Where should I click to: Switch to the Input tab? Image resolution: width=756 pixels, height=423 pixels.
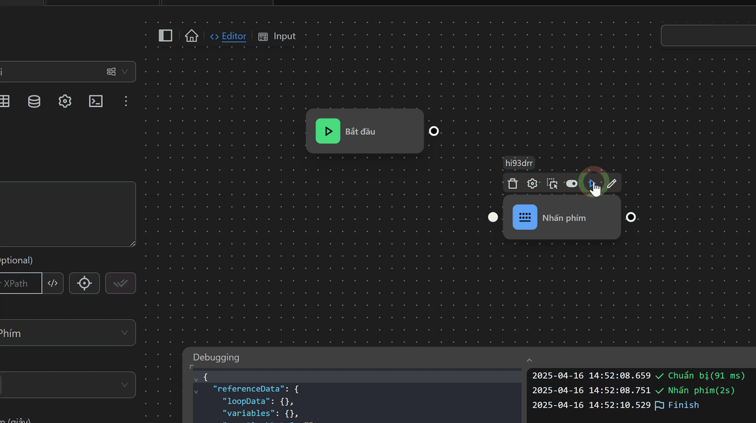(284, 36)
